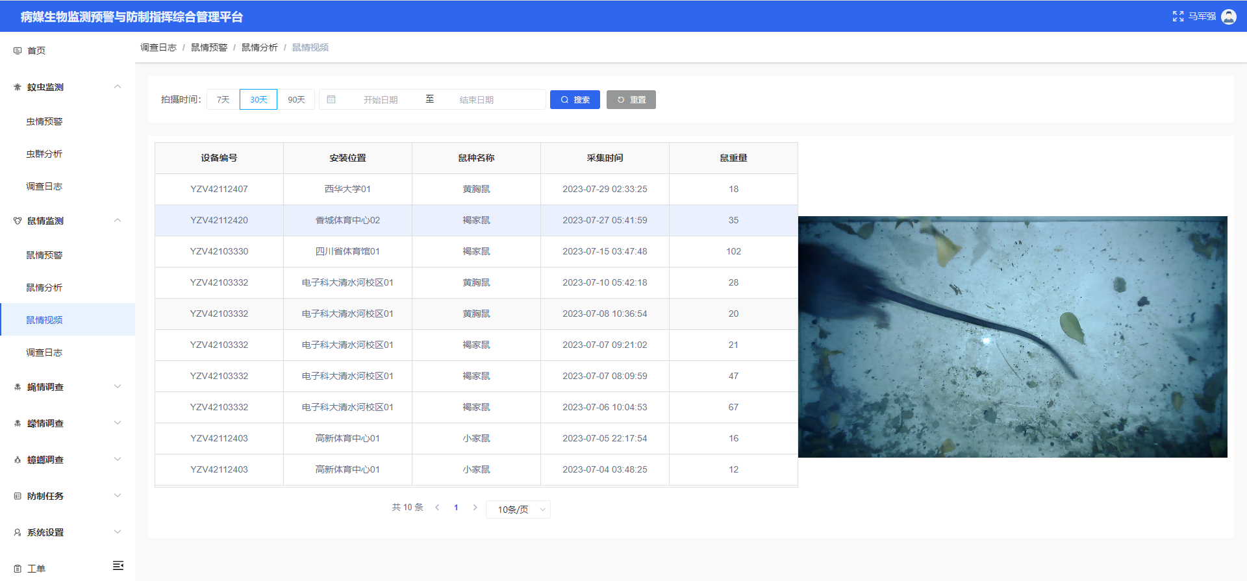The image size is (1247, 581).
Task: Click the 鼠情视频 breadcrumb tab
Action: point(310,47)
